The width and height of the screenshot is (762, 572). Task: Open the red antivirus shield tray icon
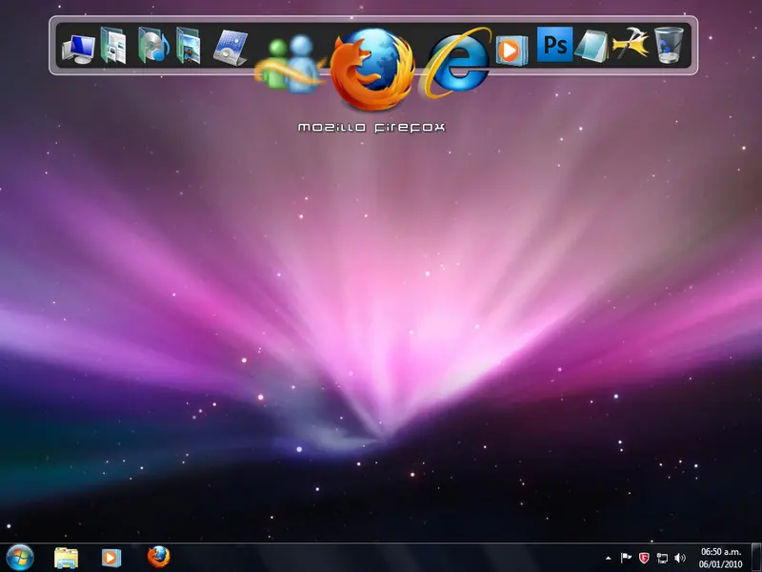(644, 558)
